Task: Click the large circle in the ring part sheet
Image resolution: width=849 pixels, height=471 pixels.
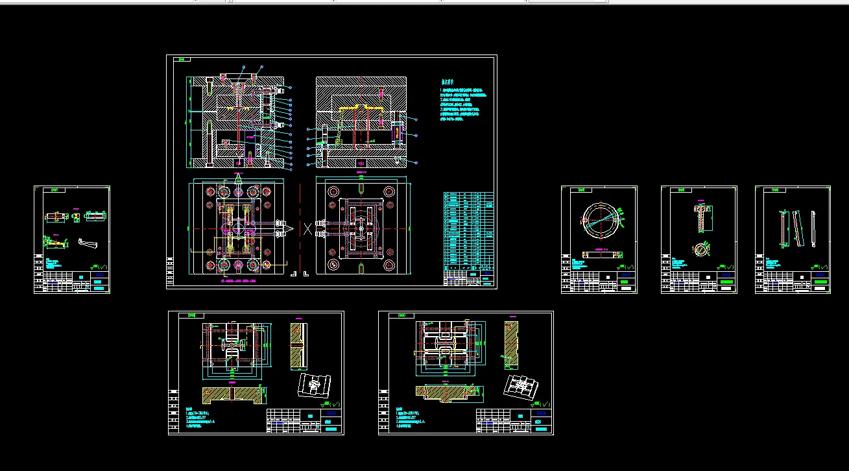Action: pos(600,221)
